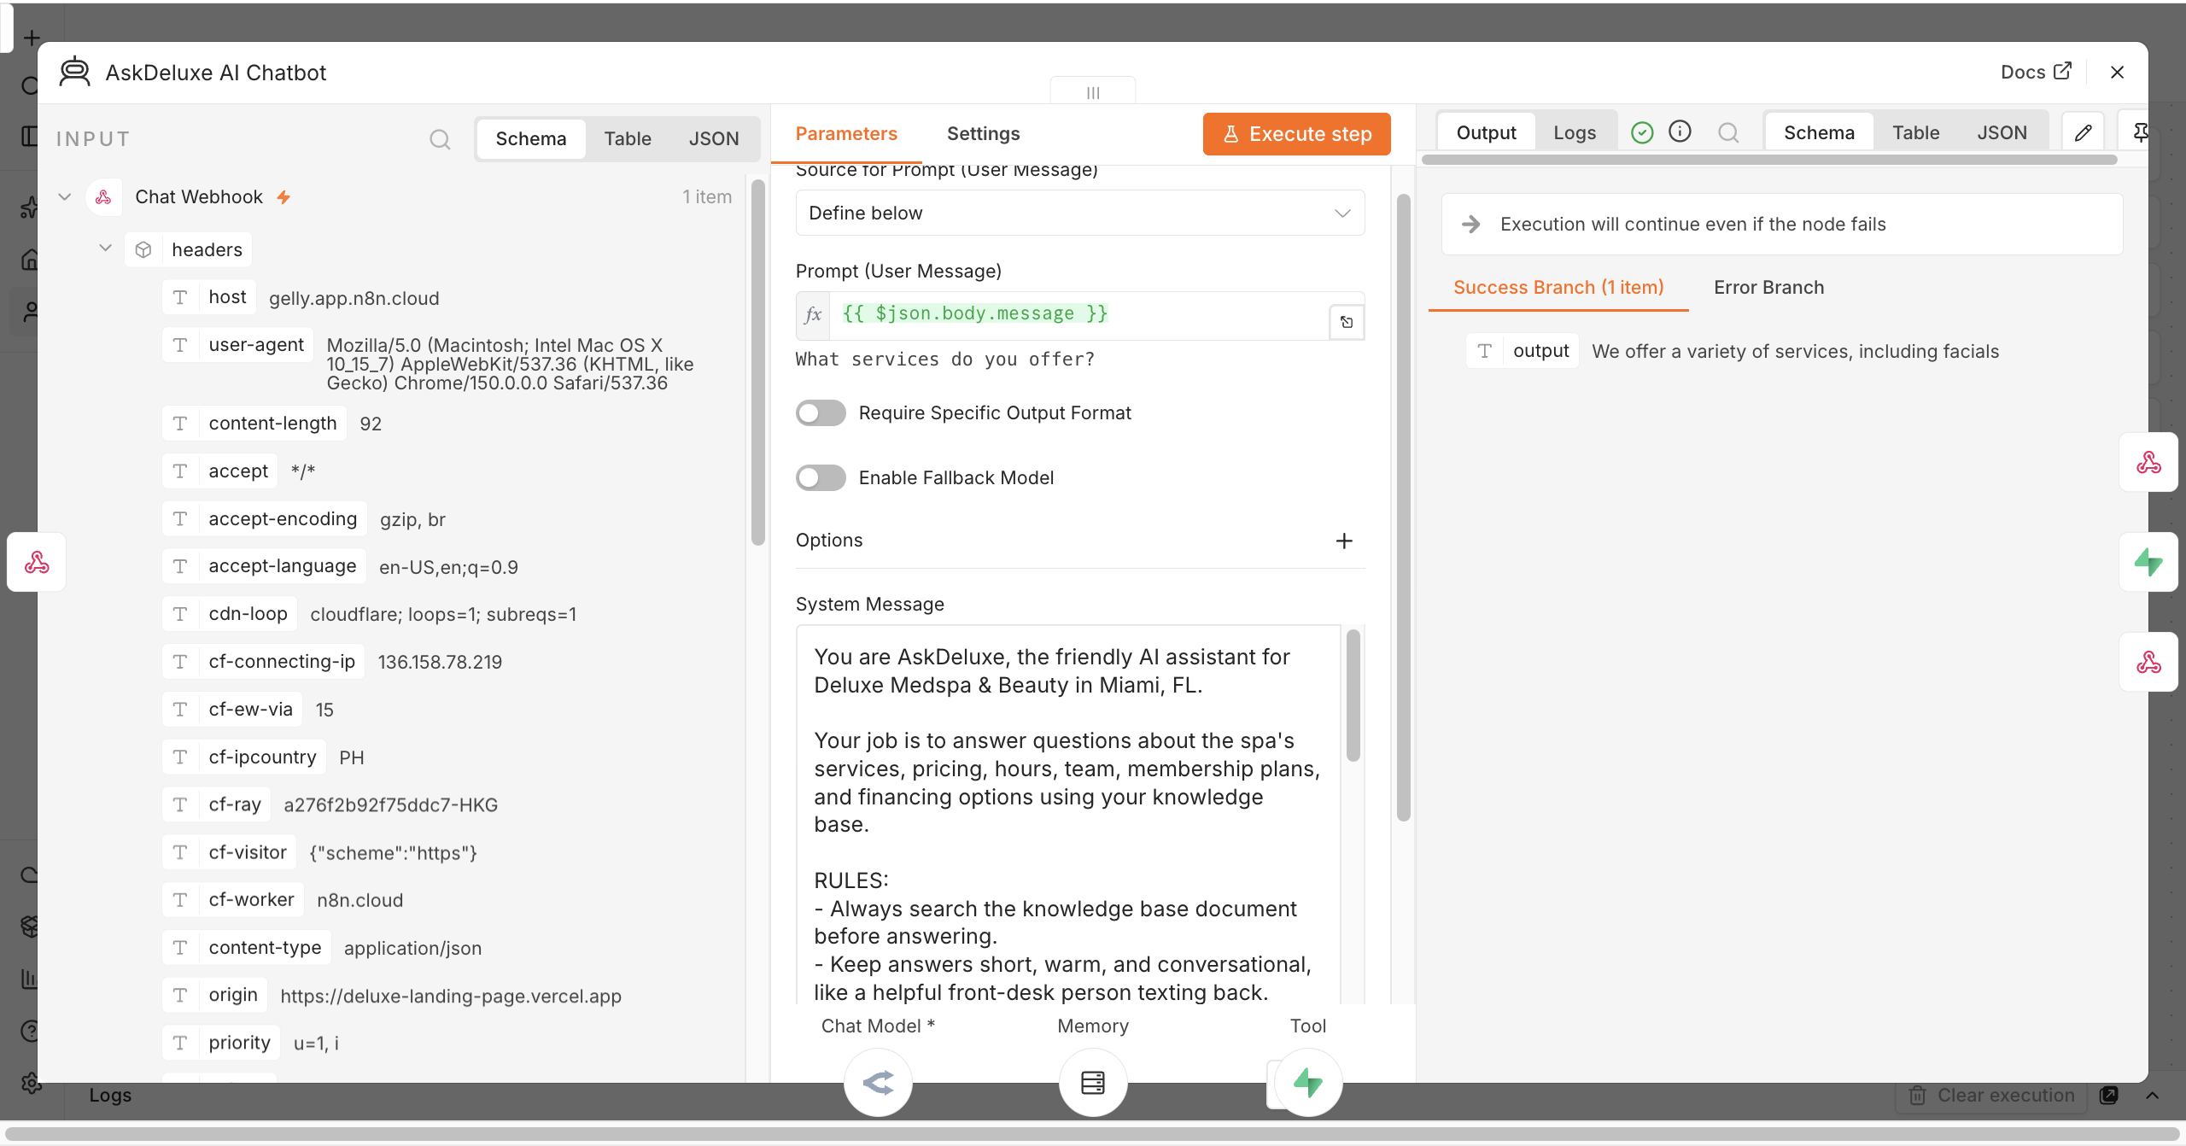Image resolution: width=2186 pixels, height=1146 pixels.
Task: Click the System Message text area scrollbar
Action: point(1353,696)
